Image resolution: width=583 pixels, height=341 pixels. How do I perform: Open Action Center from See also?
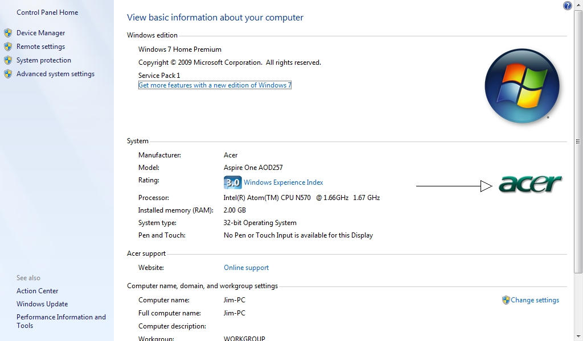37,292
